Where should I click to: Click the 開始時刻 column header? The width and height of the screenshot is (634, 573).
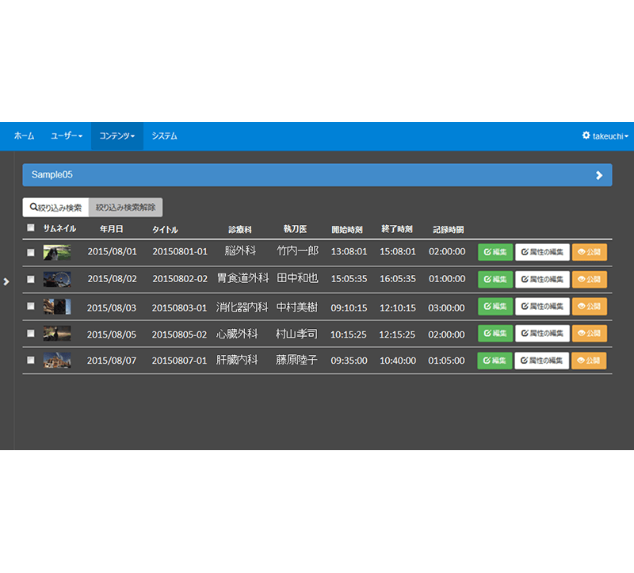pyautogui.click(x=347, y=230)
